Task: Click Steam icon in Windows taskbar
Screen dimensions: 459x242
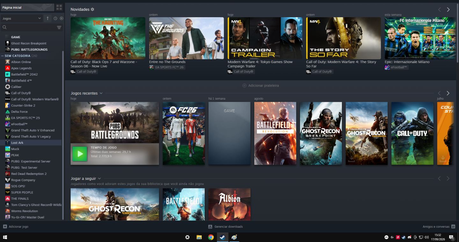Action: tap(222, 237)
